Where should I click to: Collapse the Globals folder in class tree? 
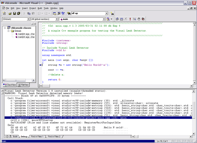click(9, 31)
